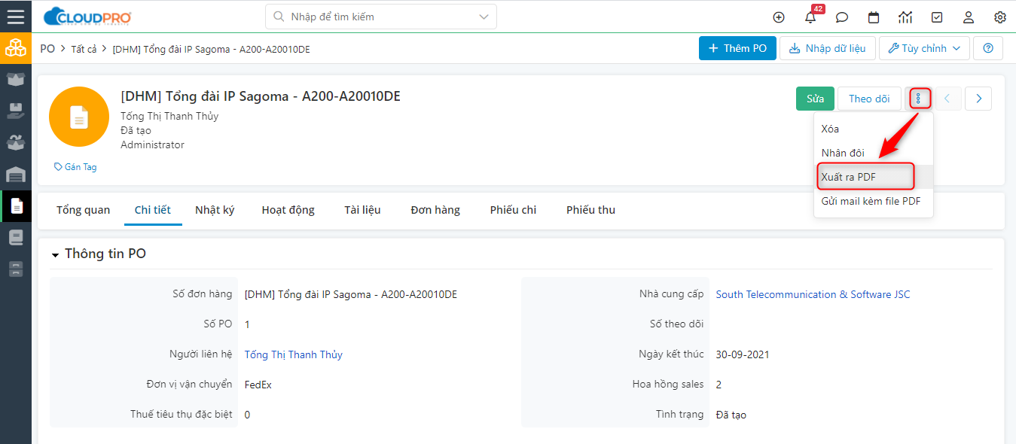This screenshot has height=444, width=1016.
Task: Collapse the Thông tin PO section
Action: tap(55, 255)
